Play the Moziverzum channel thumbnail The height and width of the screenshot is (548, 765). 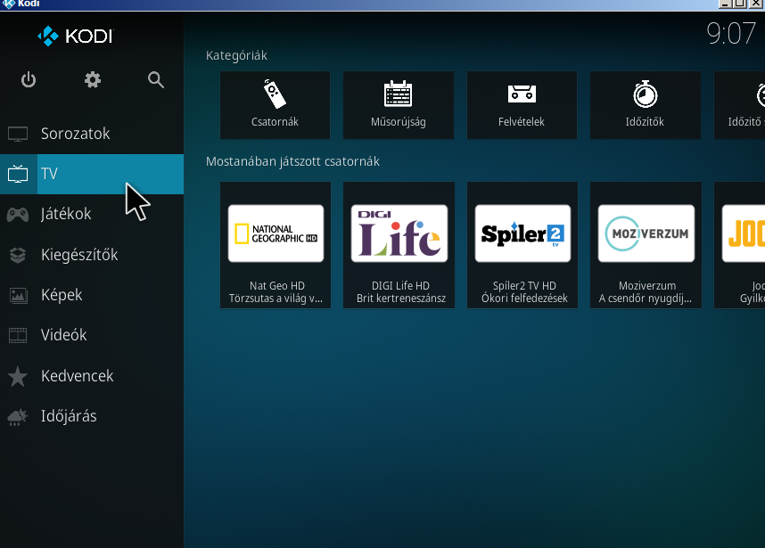646,233
